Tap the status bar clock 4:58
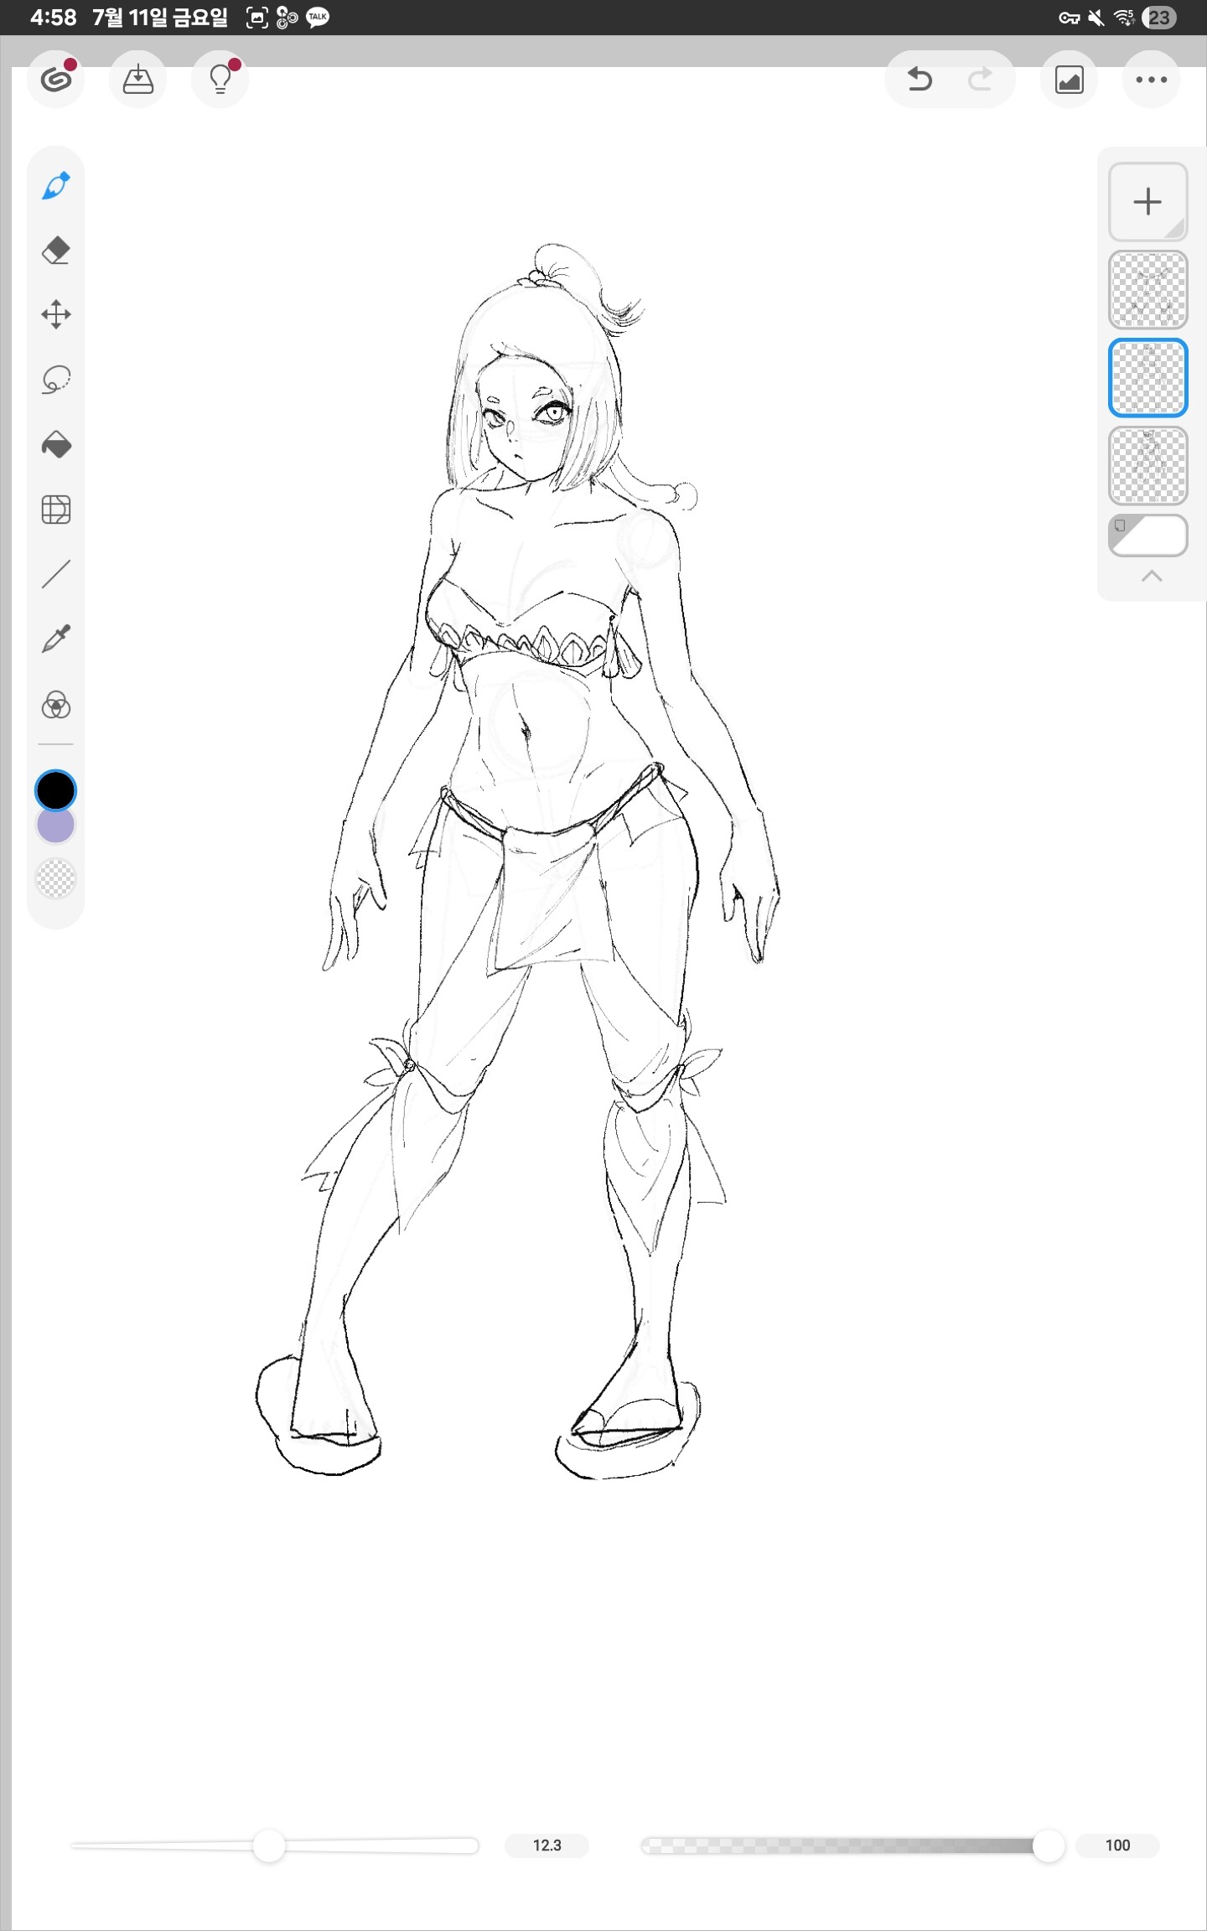Screen dimensions: 1207x1931 click(x=53, y=18)
